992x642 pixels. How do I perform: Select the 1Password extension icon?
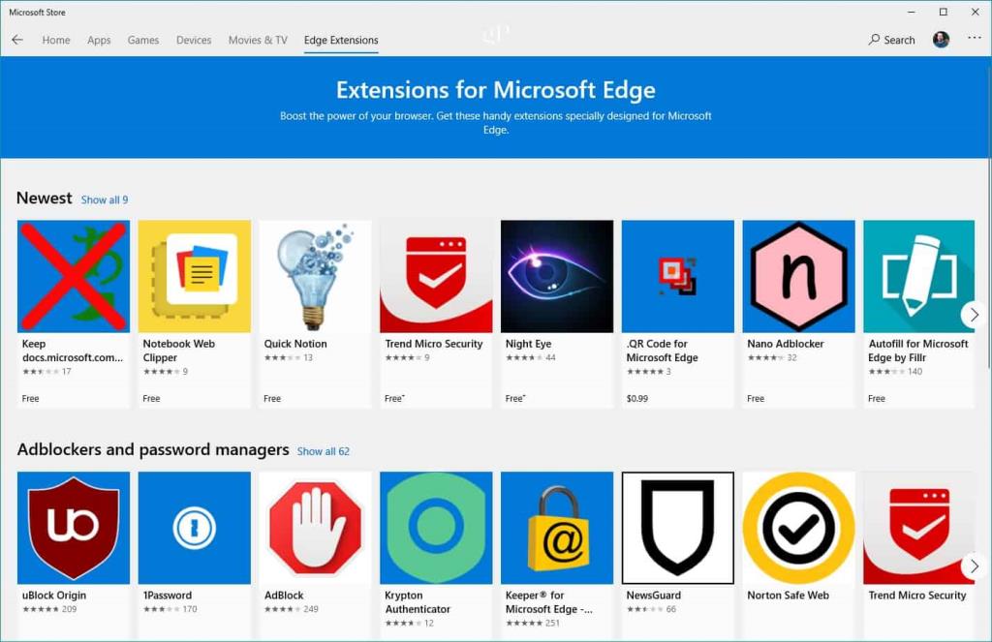click(x=194, y=528)
